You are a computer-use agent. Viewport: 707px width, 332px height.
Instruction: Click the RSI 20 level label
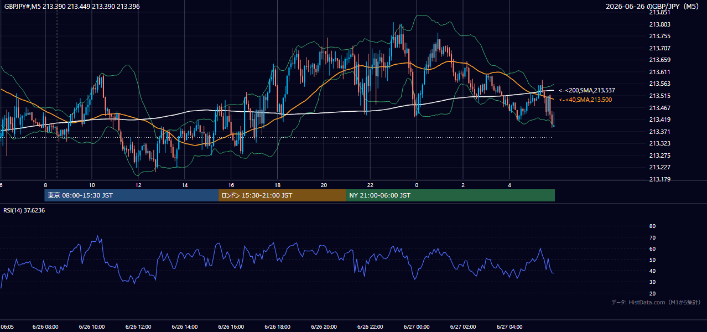(652, 293)
